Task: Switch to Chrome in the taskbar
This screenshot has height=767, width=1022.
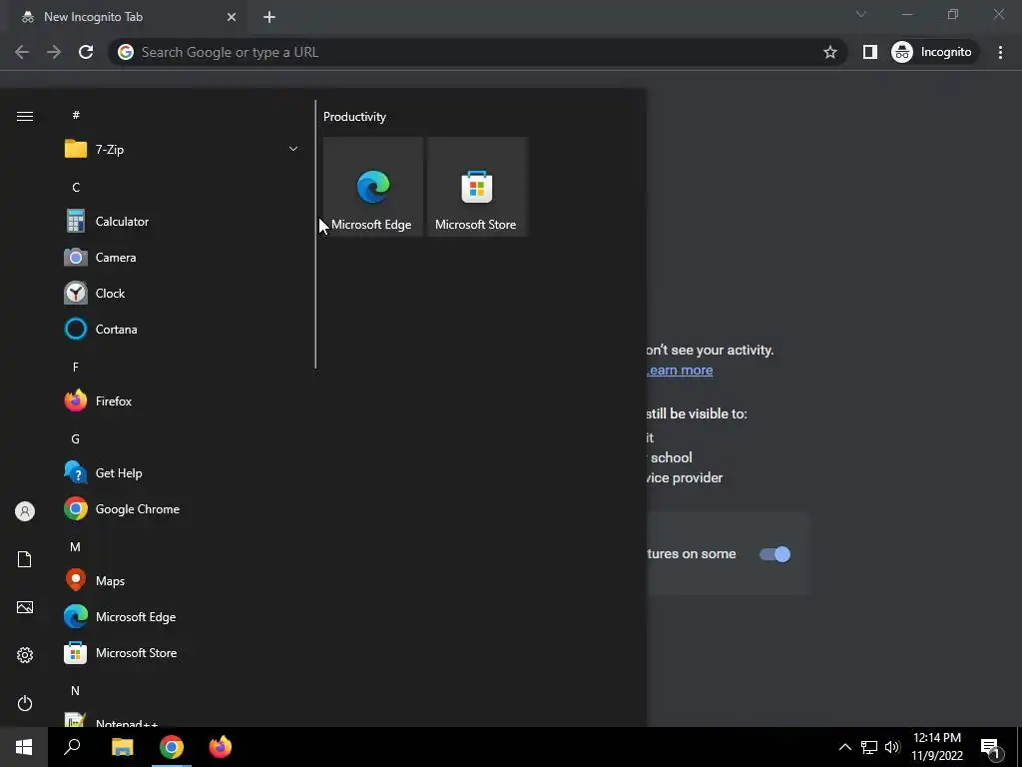Action: (172, 747)
